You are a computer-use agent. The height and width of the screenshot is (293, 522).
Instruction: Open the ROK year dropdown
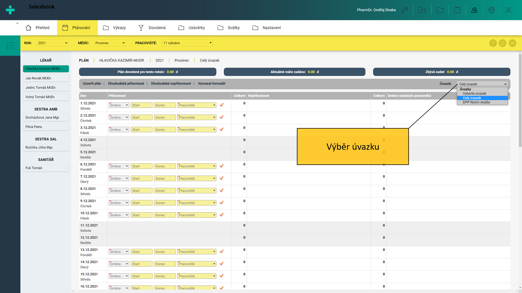pos(52,43)
